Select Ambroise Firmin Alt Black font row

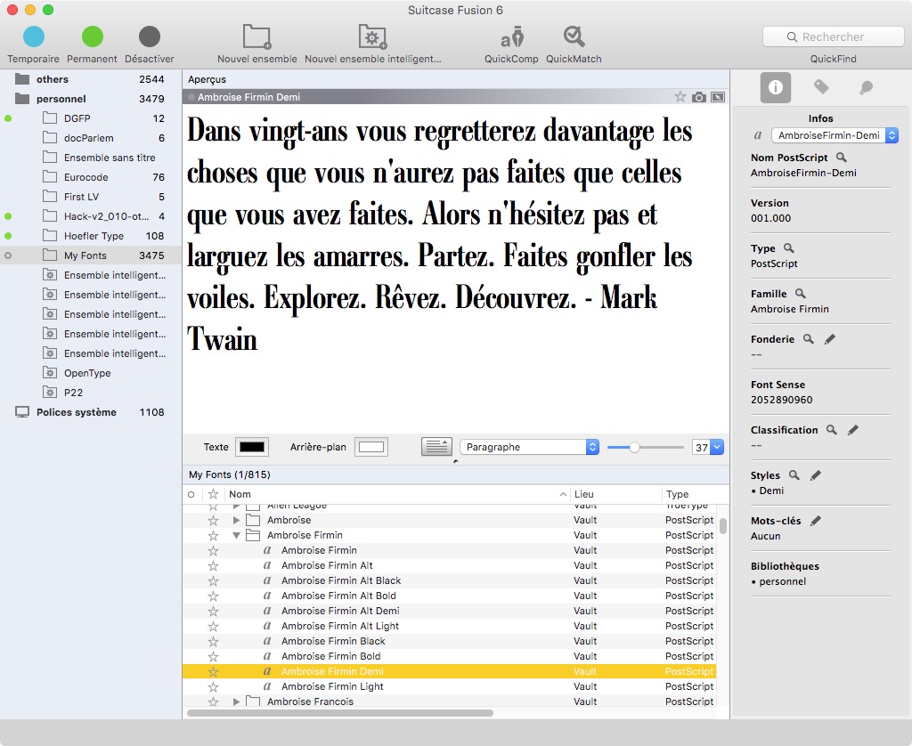click(449, 580)
